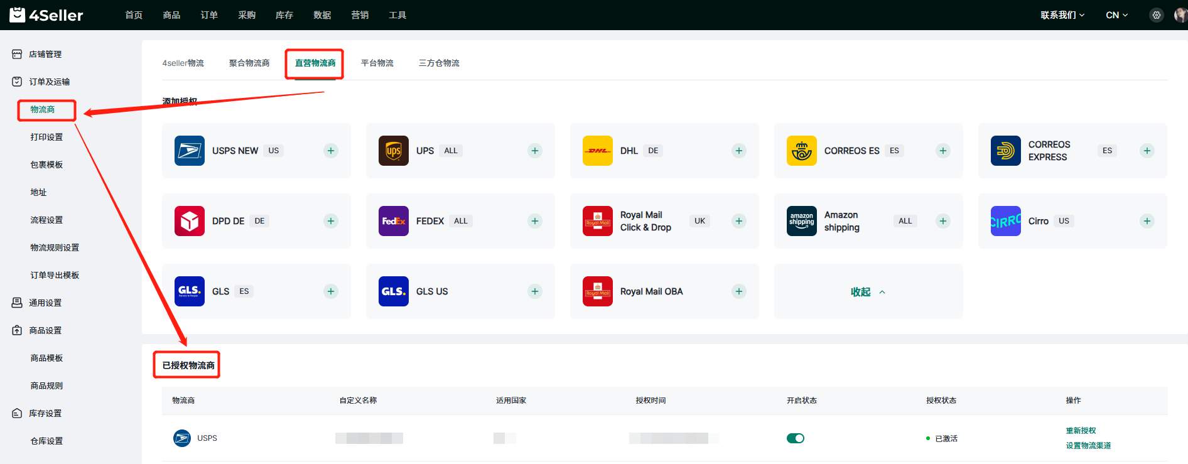
Task: Open the 商品 top menu
Action: [171, 15]
